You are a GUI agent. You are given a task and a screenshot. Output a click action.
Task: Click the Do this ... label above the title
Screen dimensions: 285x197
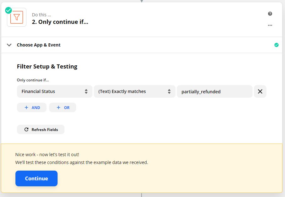tap(42, 15)
